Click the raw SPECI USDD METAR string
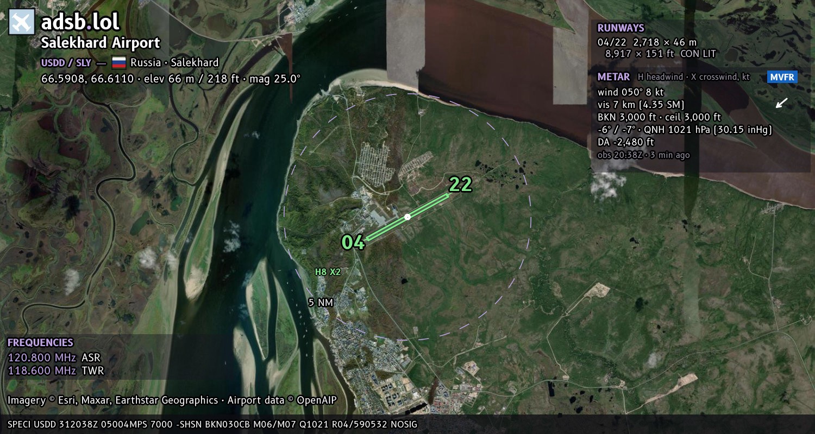Viewport: 815px width, 434px height. [x=212, y=424]
